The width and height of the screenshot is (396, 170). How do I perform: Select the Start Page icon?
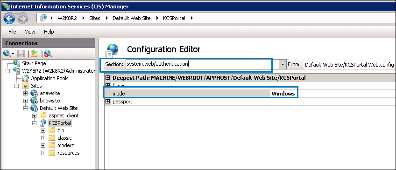pos(17,63)
